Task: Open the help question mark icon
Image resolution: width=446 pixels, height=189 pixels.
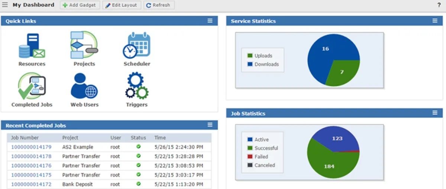Action: point(439,5)
